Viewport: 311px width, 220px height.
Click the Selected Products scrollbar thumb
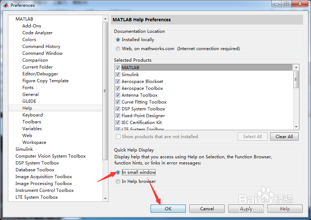296,79
